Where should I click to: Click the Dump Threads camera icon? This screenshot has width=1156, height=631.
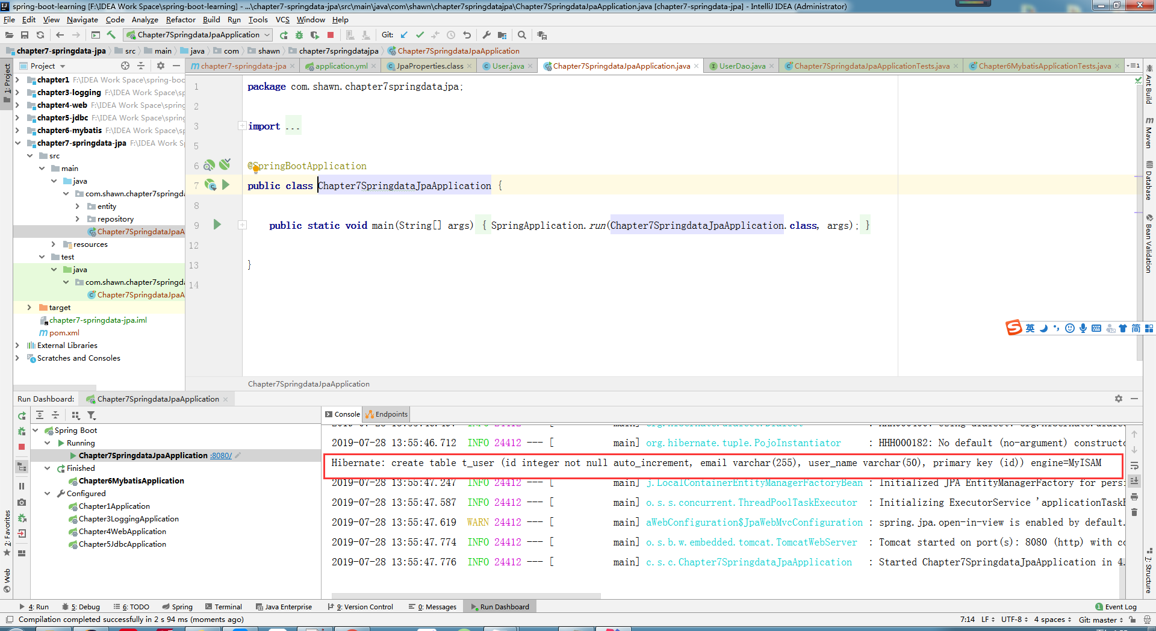pyautogui.click(x=22, y=502)
